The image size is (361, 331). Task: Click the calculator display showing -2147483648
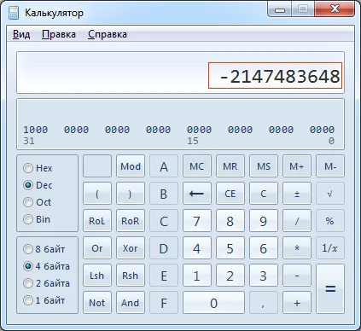click(180, 73)
